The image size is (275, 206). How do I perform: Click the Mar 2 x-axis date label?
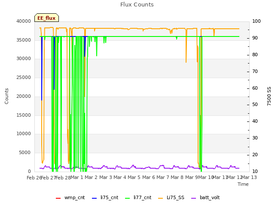click(x=91, y=177)
